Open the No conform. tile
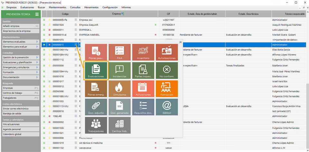 167,71
